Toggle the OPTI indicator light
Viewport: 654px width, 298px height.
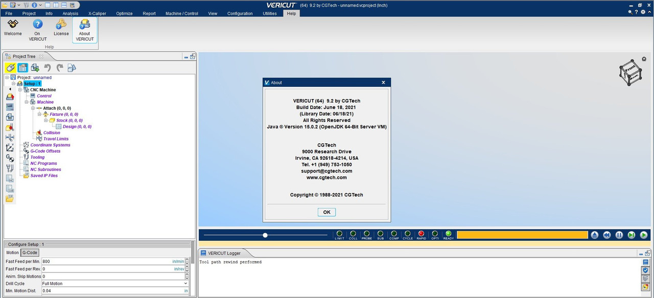(435, 234)
